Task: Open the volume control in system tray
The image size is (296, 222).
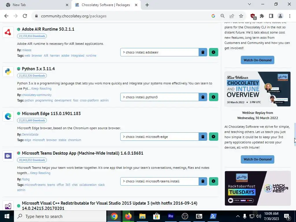Action: [259, 216]
